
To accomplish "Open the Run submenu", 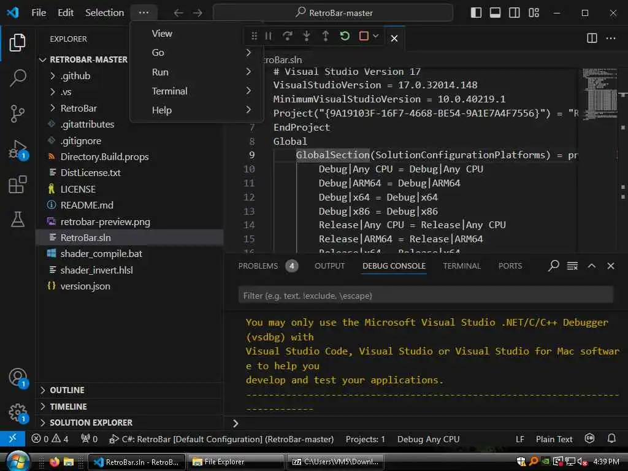I will [x=197, y=72].
